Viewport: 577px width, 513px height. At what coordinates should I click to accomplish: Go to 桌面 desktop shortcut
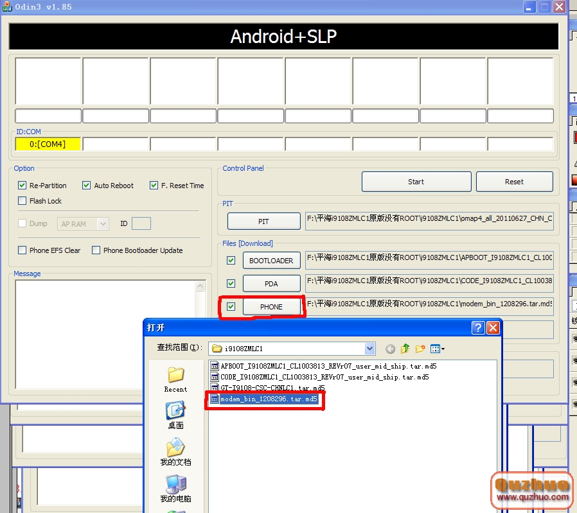(x=175, y=415)
